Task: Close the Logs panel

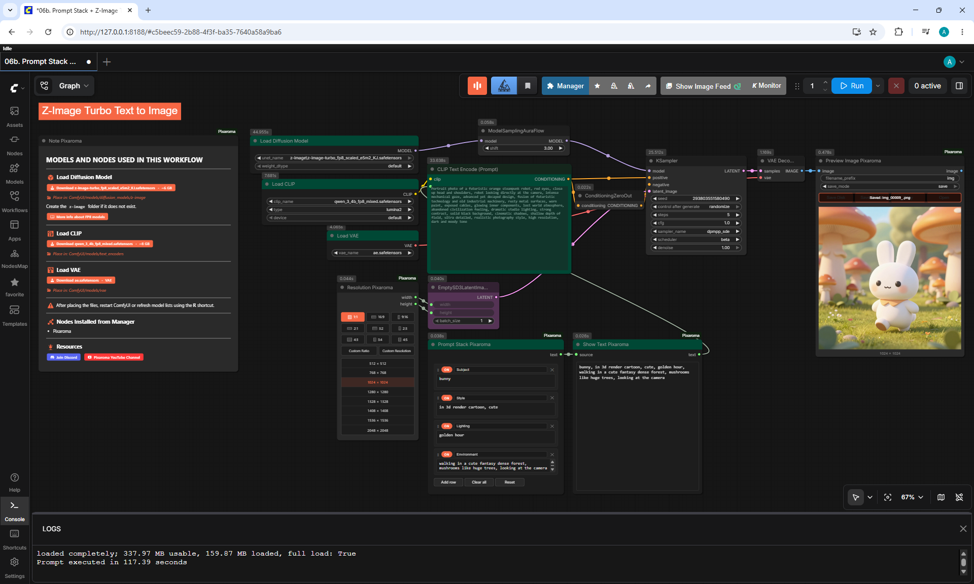Action: [x=963, y=529]
